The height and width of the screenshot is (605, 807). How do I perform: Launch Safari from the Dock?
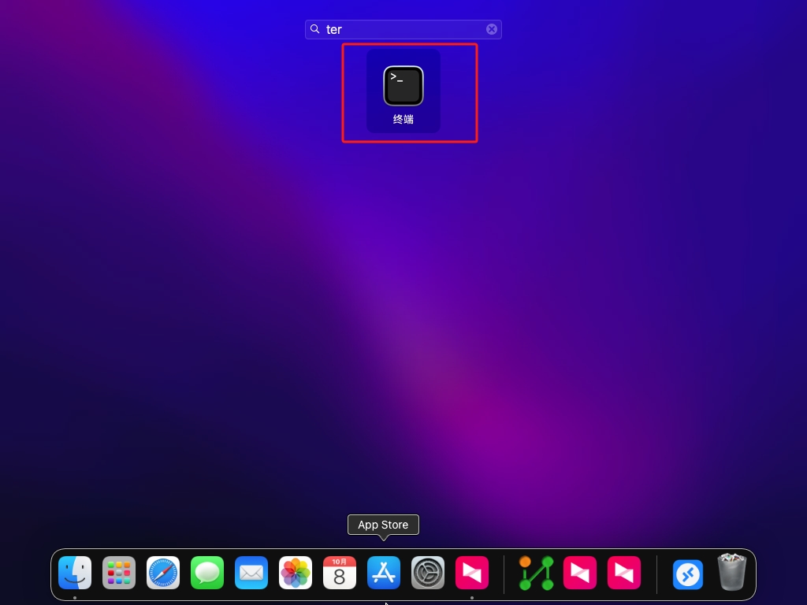click(163, 573)
